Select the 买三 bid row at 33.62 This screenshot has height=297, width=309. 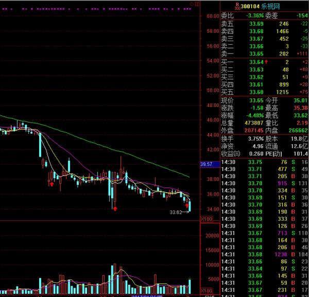[264, 77]
